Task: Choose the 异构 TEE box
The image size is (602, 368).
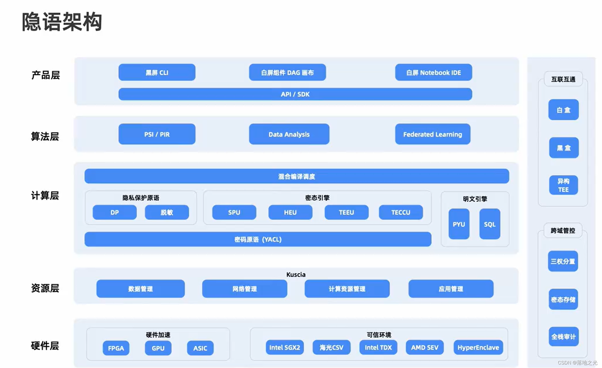Action: [563, 185]
